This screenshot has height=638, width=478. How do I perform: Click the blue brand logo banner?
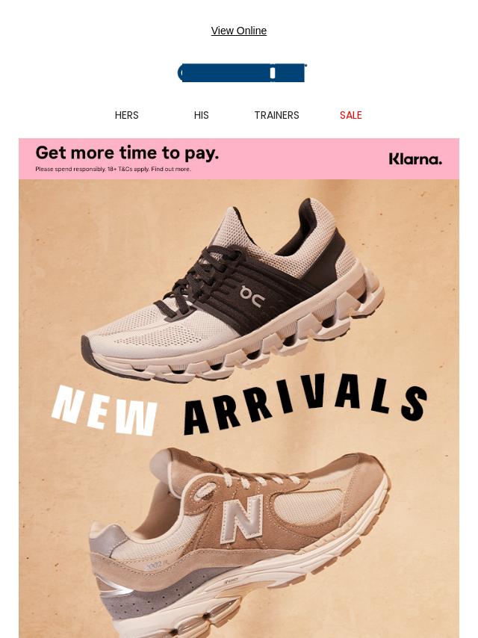click(x=242, y=72)
